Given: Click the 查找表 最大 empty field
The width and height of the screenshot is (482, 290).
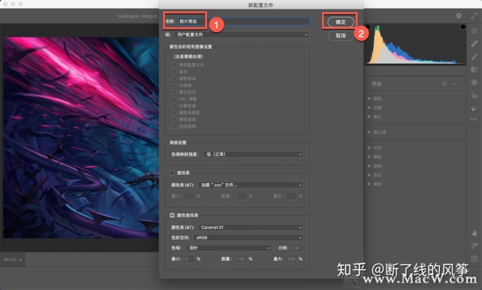Looking at the screenshot, I should click(x=291, y=196).
